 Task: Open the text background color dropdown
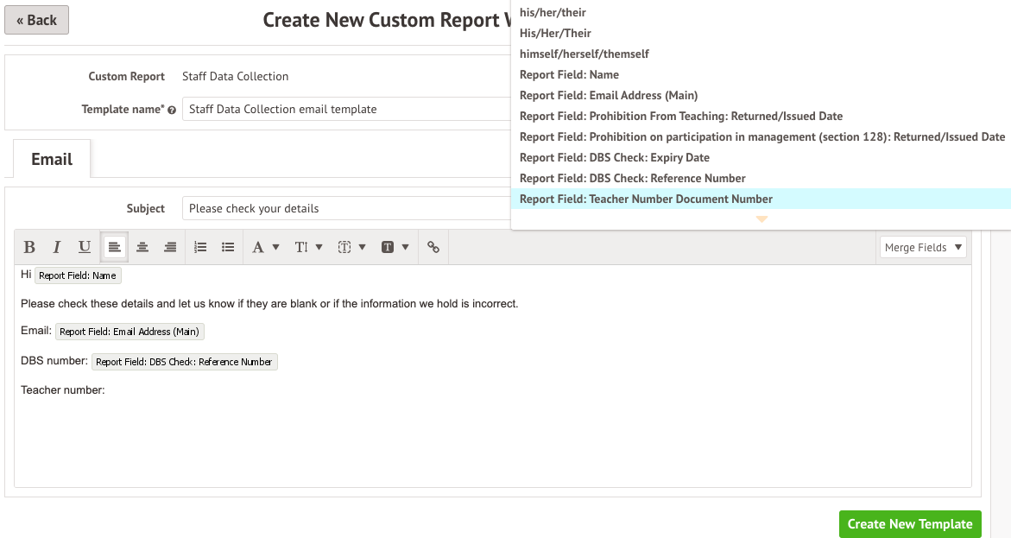pyautogui.click(x=395, y=248)
